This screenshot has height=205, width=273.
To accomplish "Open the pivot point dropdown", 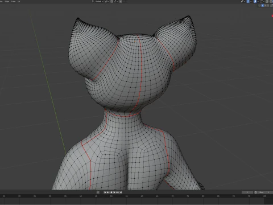I will click(107, 1).
